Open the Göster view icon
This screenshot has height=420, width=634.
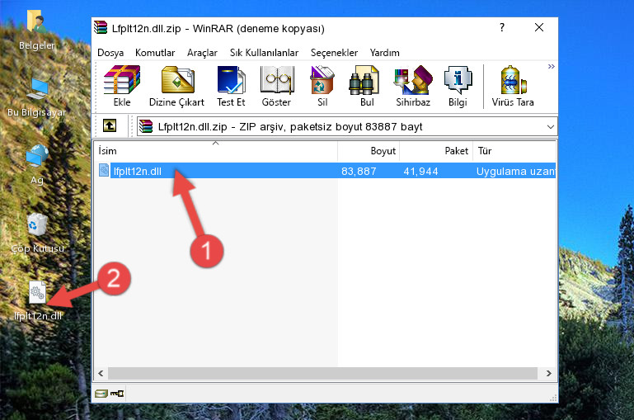[276, 86]
